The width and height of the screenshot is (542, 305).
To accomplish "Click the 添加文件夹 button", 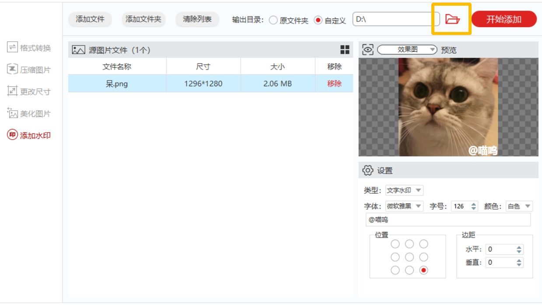I will [x=143, y=19].
